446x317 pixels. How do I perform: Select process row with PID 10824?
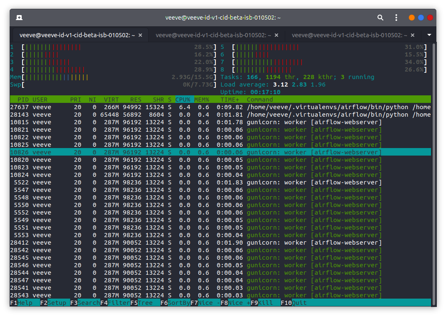coord(220,175)
